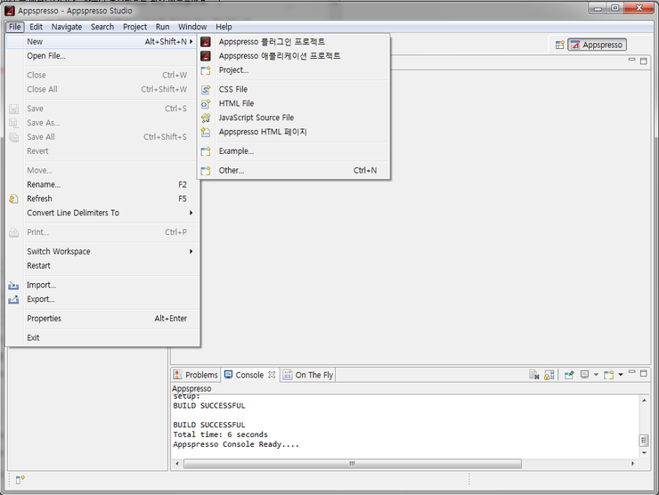
Task: Click the Pin Console icon
Action: (x=568, y=375)
